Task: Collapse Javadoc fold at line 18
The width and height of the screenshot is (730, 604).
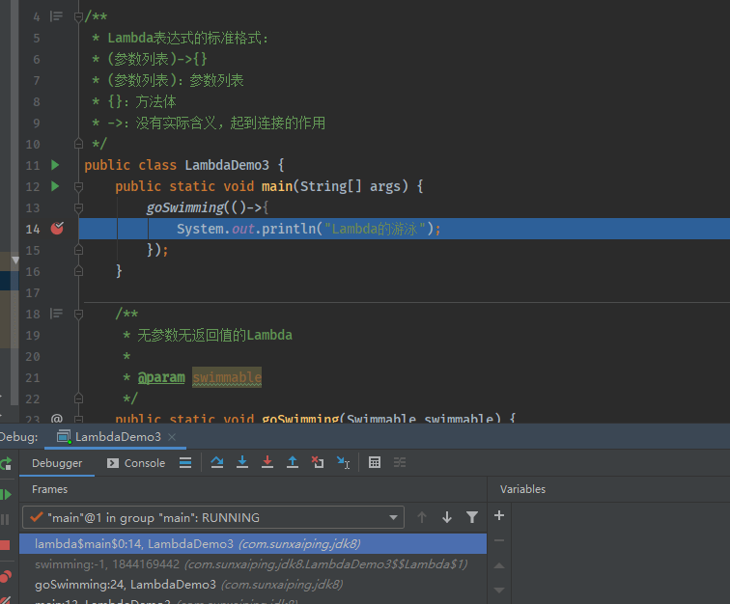Action: 78,315
